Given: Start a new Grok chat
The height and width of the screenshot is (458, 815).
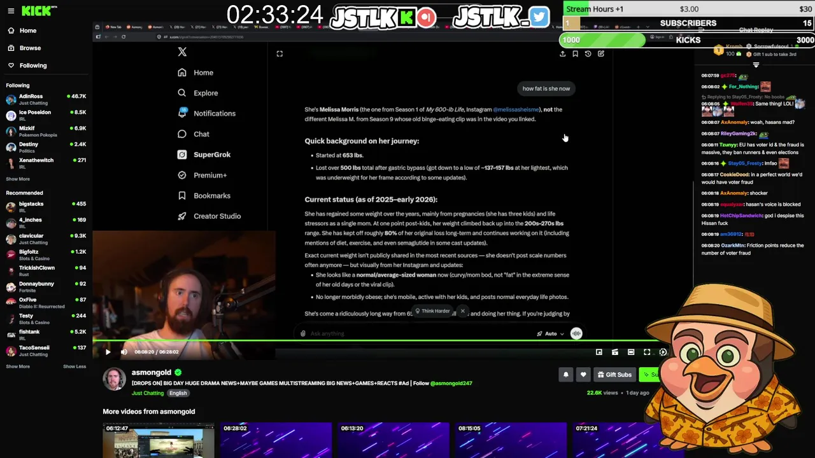Looking at the screenshot, I should pyautogui.click(x=600, y=54).
